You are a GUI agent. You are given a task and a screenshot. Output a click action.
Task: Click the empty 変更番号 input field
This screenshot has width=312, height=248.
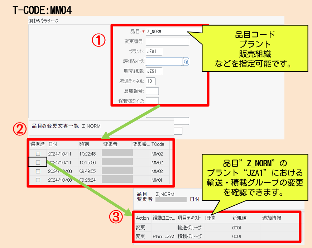point(167,42)
